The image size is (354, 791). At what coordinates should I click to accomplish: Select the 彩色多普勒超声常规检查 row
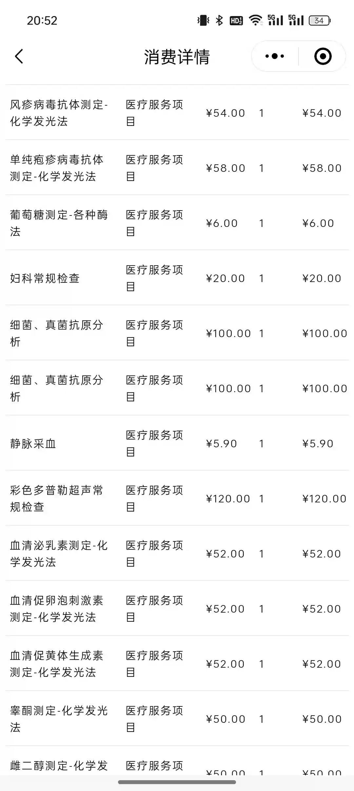[x=56, y=498]
